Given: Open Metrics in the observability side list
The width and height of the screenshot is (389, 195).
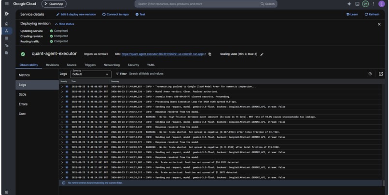Looking at the screenshot, I should click(37, 75).
